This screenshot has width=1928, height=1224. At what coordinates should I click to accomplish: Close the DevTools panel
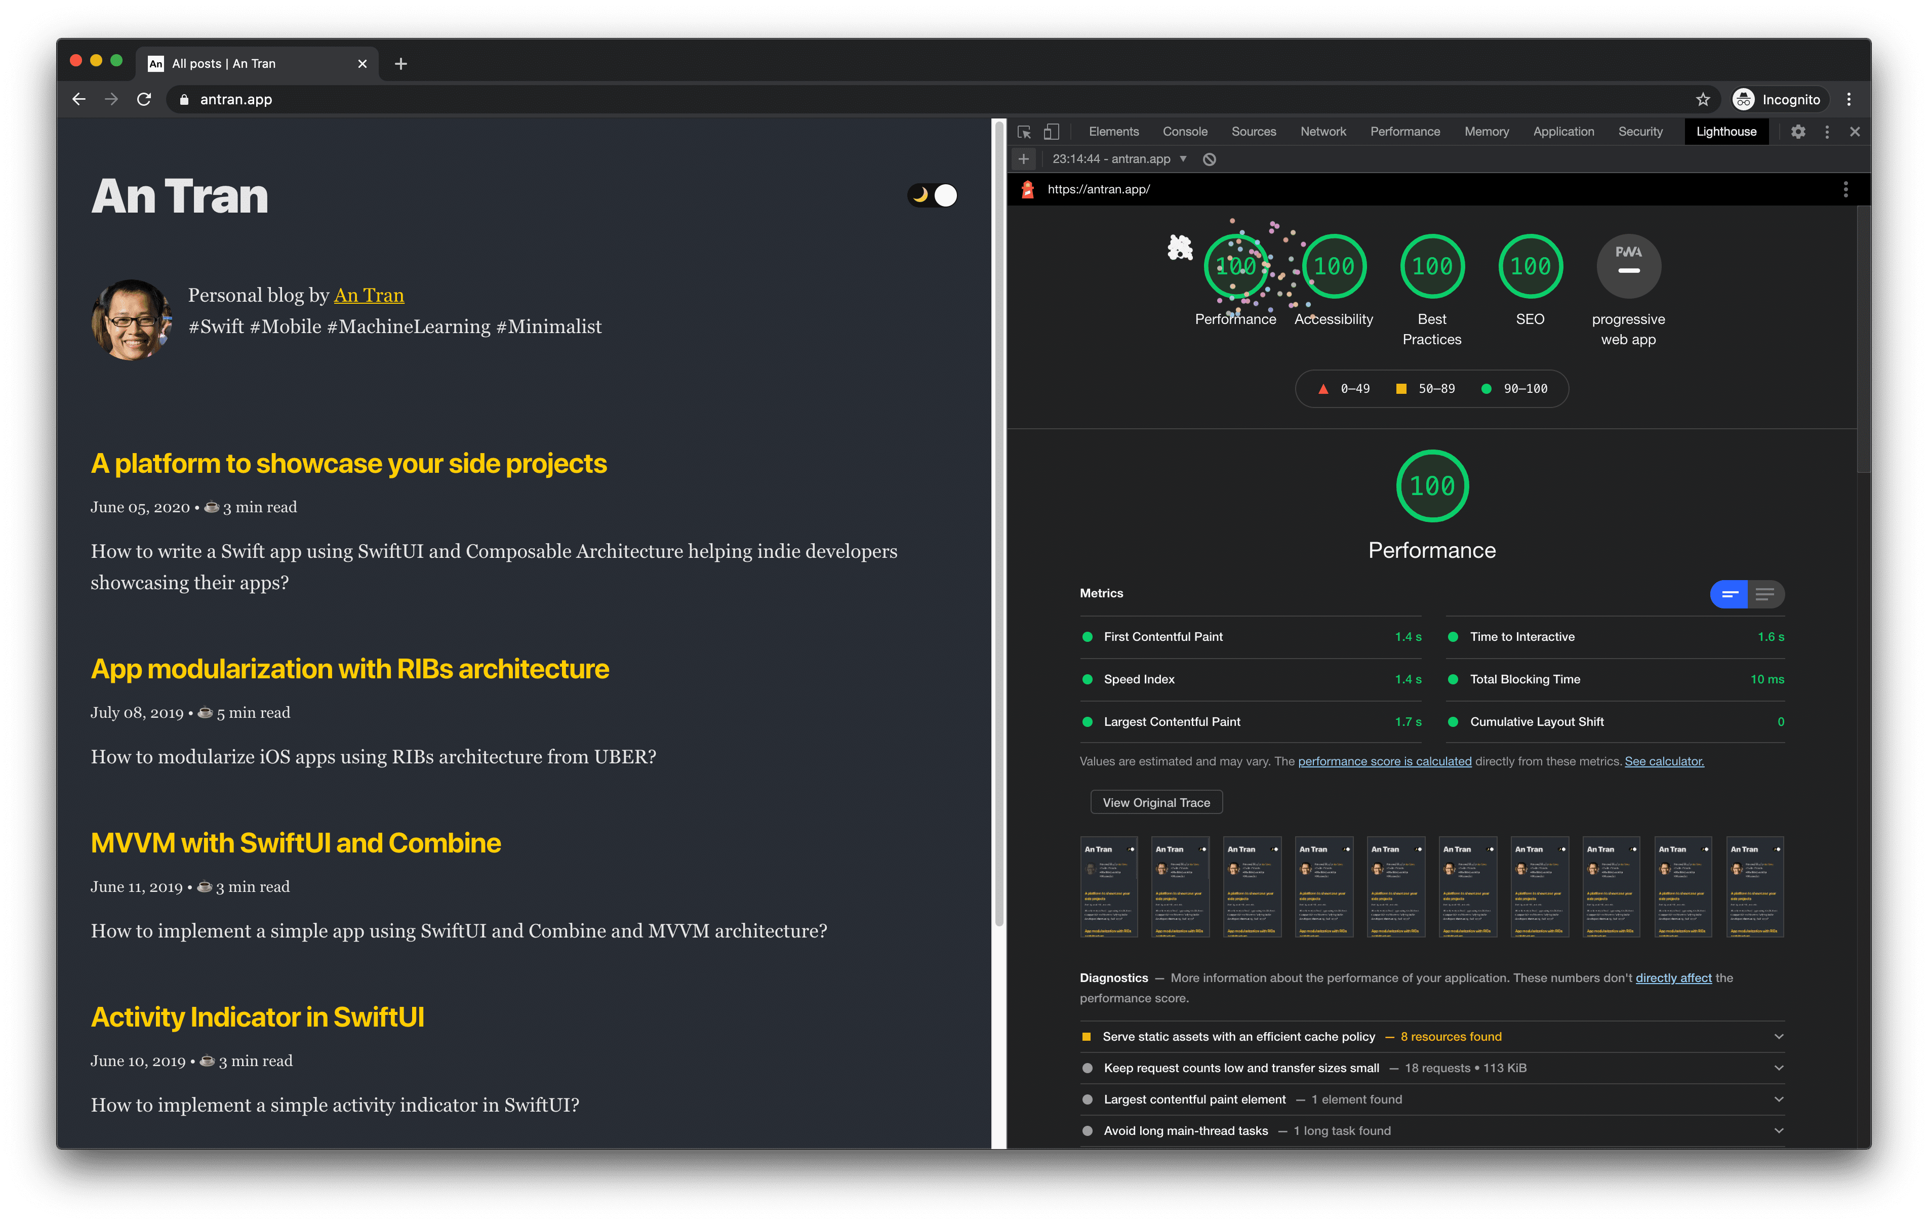click(x=1855, y=131)
